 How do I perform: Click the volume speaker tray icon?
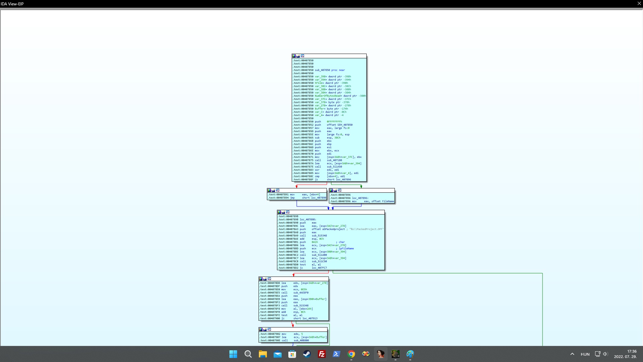(x=605, y=354)
